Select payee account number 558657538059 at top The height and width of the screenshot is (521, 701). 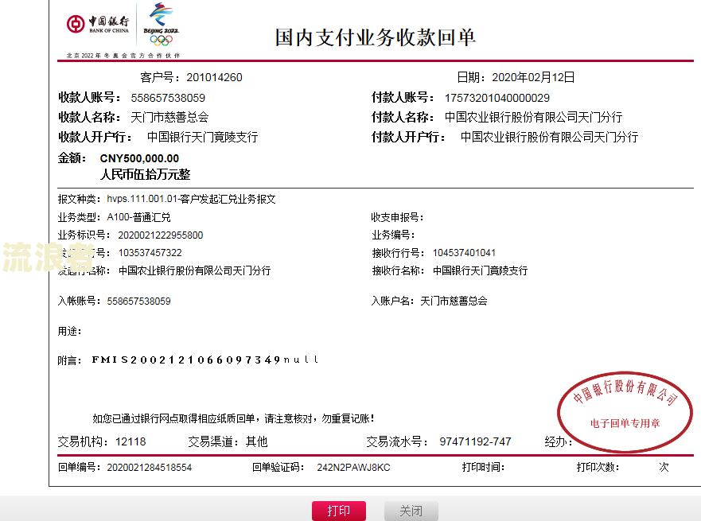(168, 98)
